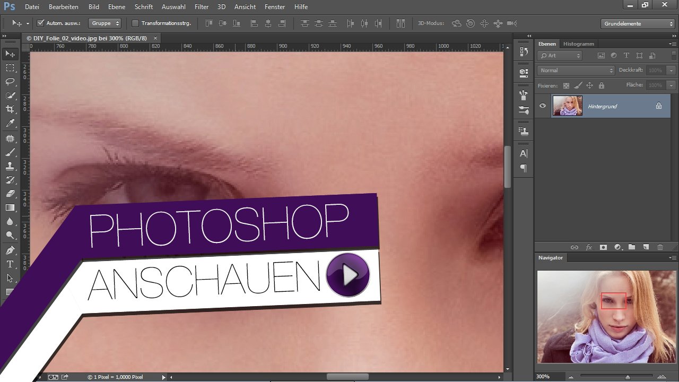Screen dimensions: 679x382
Task: Hide the Hintergrund layer via eye icon
Action: coord(542,106)
